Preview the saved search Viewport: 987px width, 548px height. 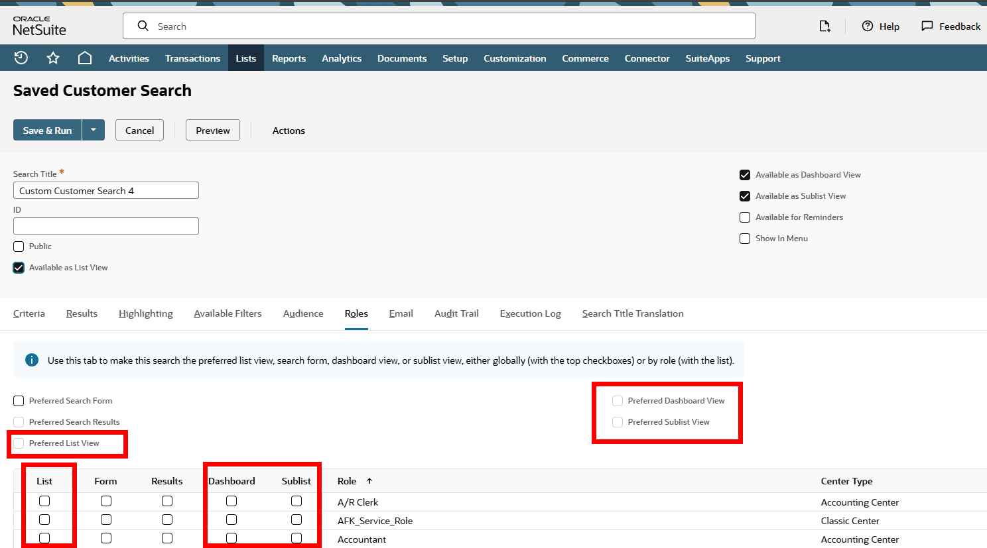212,130
